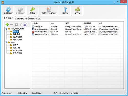Image resolution: width=128 pixels, height=96 pixels.
Task: Click Word icon of the ~$w Microsoft file
Action: (33, 34)
